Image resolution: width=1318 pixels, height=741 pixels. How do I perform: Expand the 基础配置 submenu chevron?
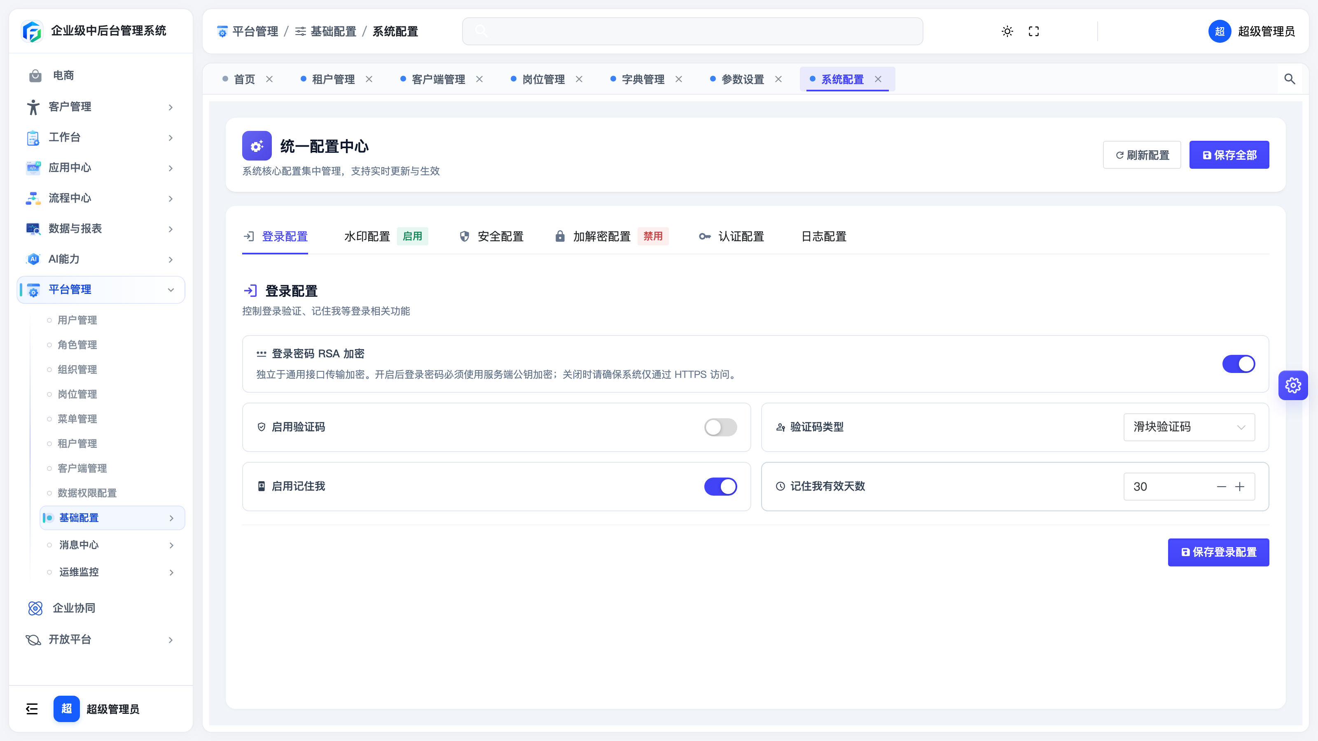(x=171, y=518)
